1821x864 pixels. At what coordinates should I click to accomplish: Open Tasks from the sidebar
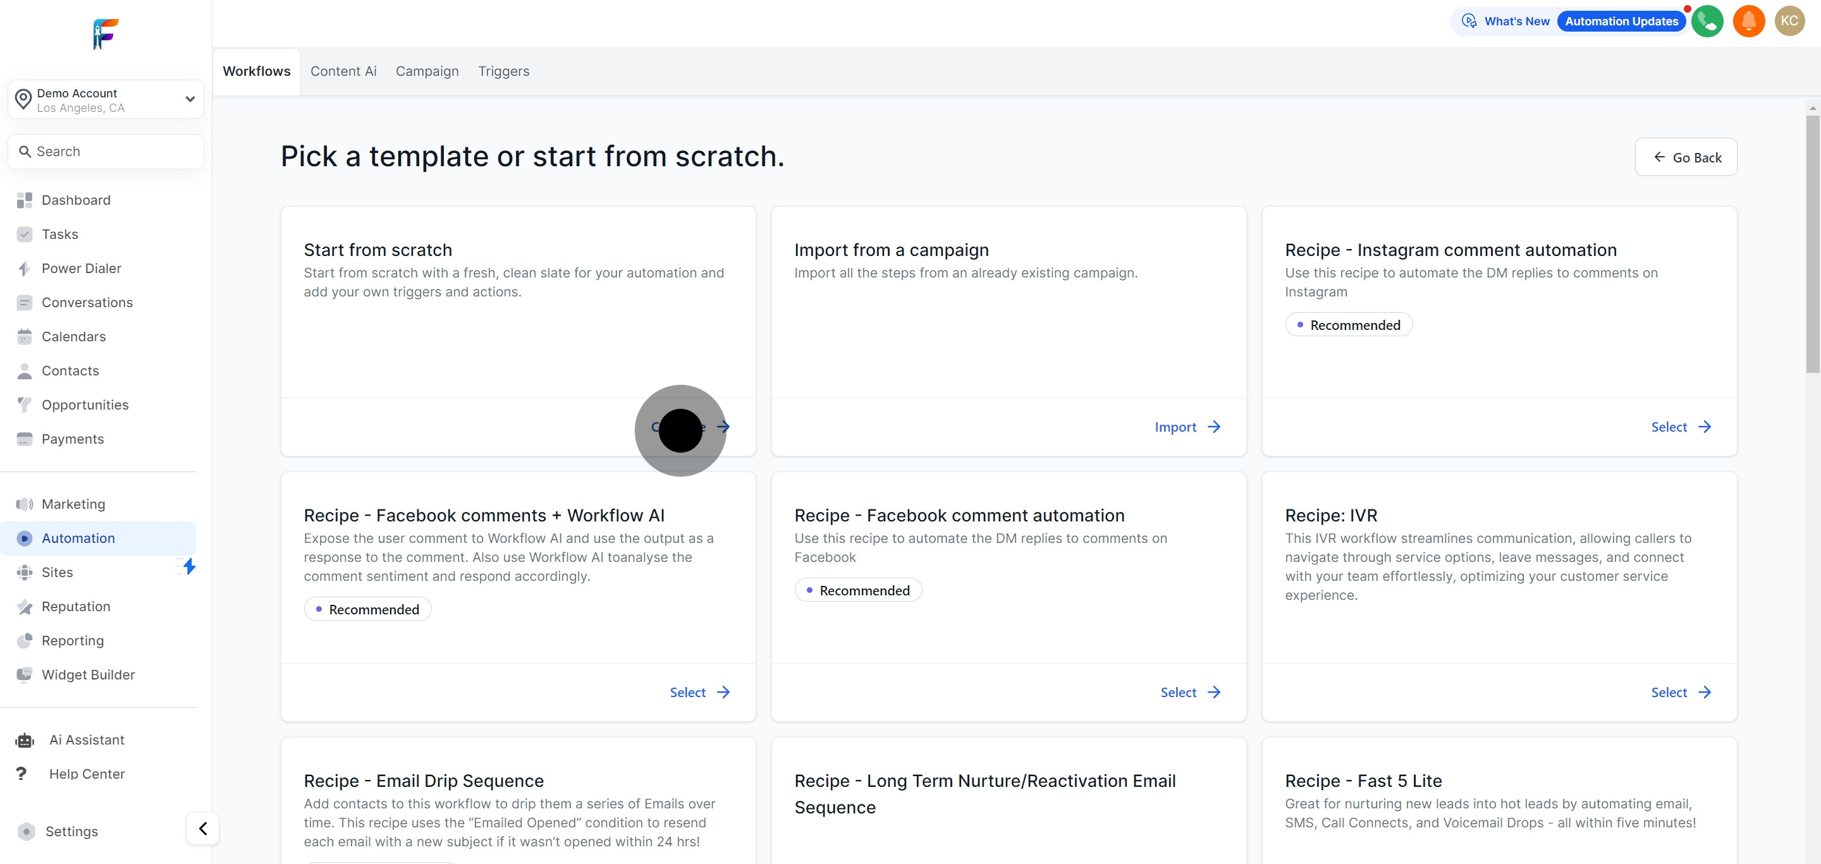60,234
